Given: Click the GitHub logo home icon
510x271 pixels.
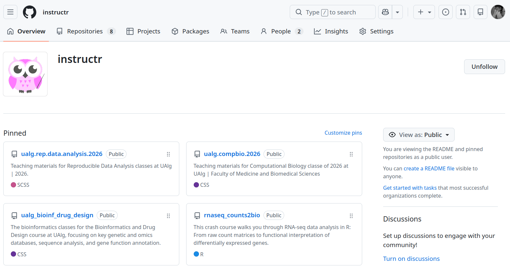Looking at the screenshot, I should click(29, 12).
